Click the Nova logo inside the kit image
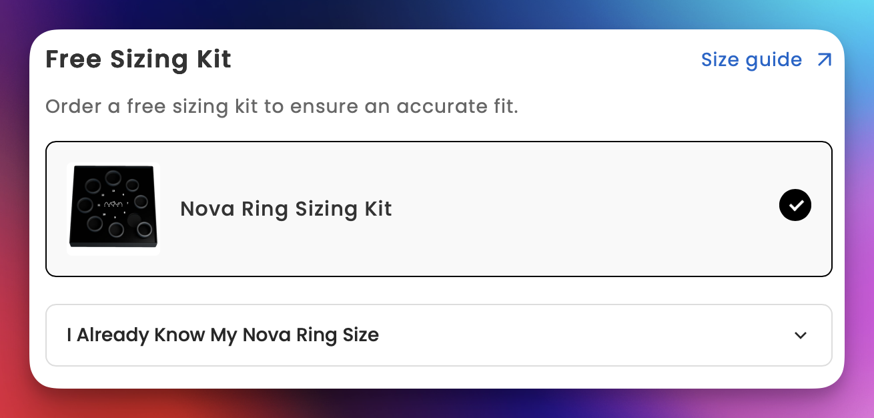 [x=113, y=204]
